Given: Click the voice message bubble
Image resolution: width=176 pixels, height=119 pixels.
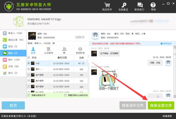Looking at the screenshot, I should 155,96.
